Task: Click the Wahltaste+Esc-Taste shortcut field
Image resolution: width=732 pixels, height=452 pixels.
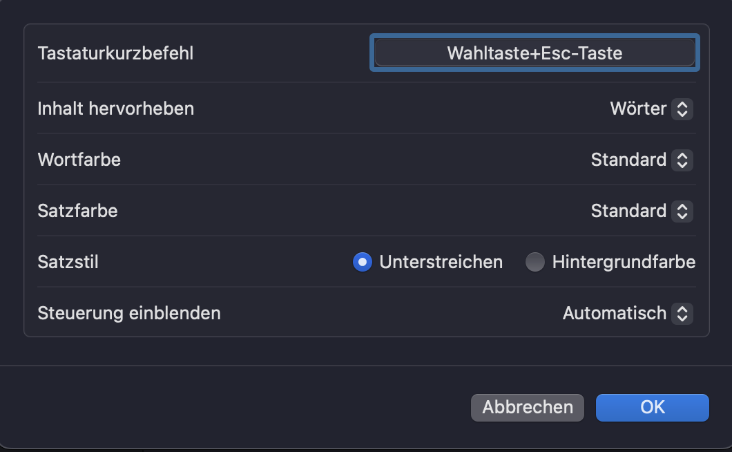Action: point(534,53)
